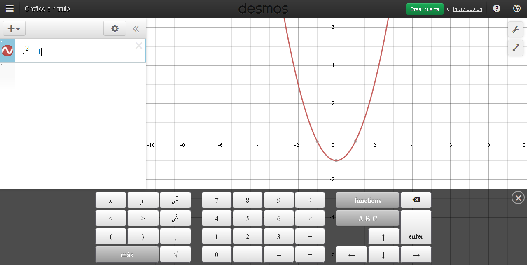Open graph settings with the wrench icon

point(515,29)
